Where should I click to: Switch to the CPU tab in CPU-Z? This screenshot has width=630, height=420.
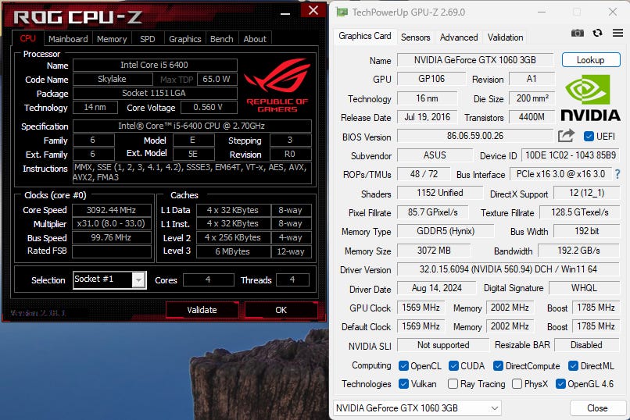click(x=27, y=38)
